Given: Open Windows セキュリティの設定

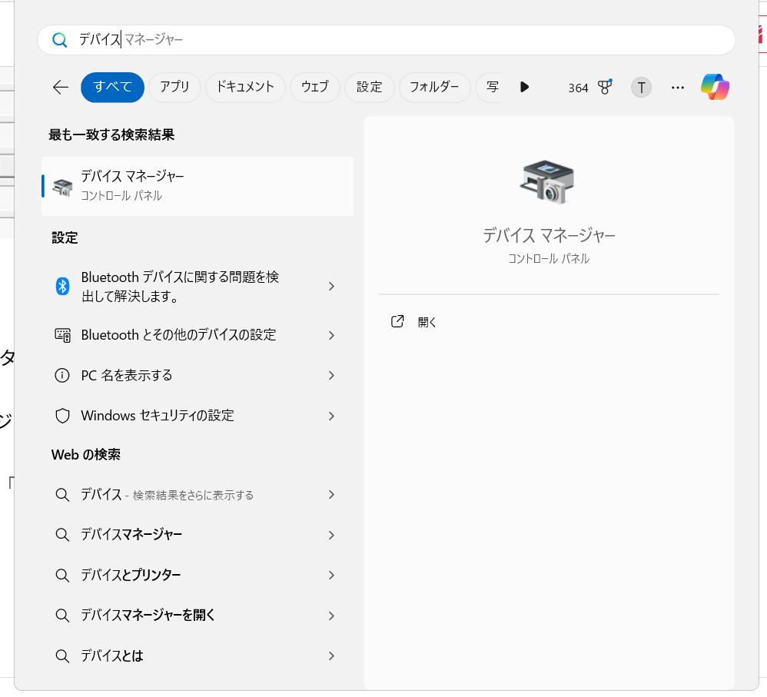Looking at the screenshot, I should pos(198,416).
